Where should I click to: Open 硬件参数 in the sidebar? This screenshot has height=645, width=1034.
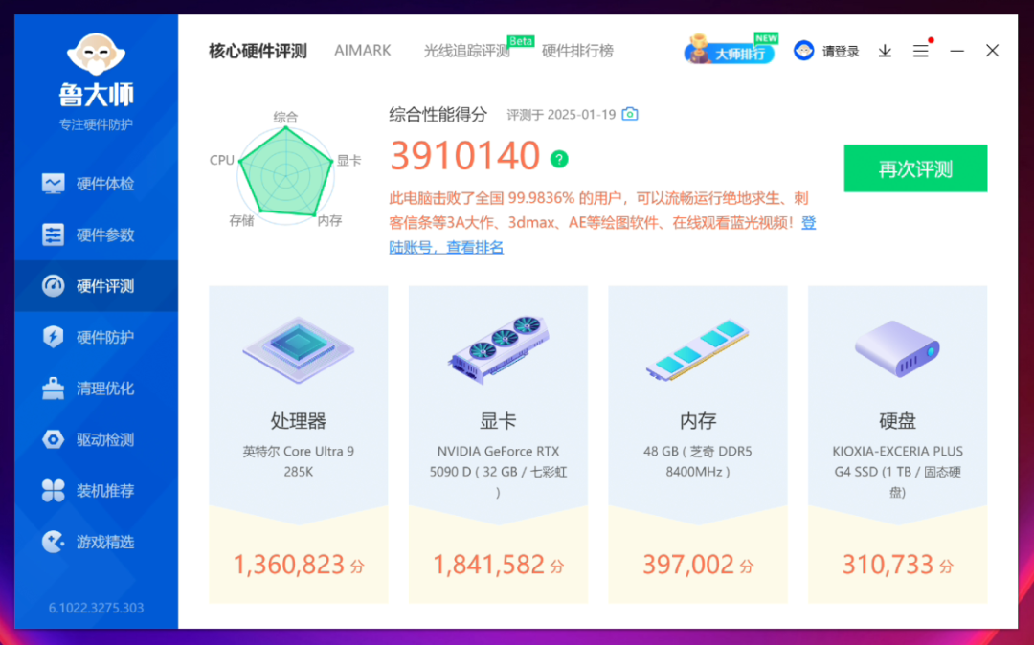click(97, 234)
